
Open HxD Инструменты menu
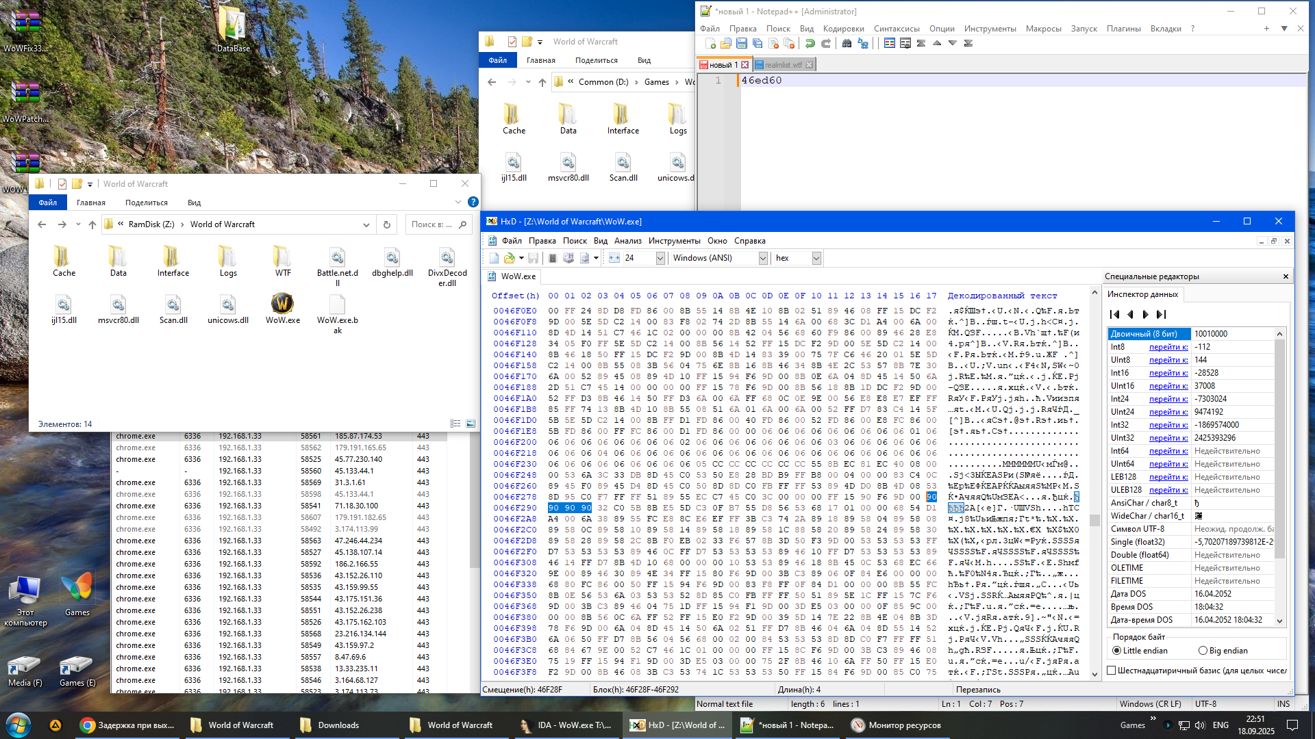[x=674, y=241]
